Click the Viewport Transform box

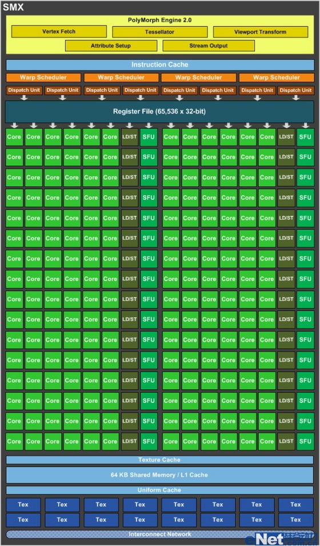[260, 31]
